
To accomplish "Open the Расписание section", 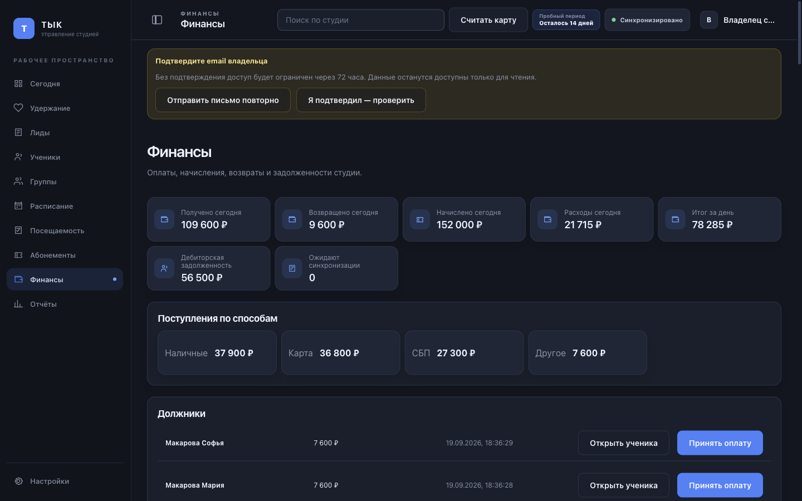I will 65,206.
